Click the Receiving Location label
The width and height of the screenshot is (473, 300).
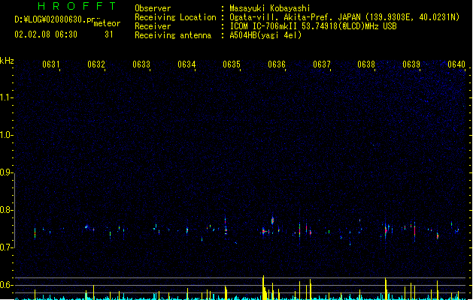(175, 17)
